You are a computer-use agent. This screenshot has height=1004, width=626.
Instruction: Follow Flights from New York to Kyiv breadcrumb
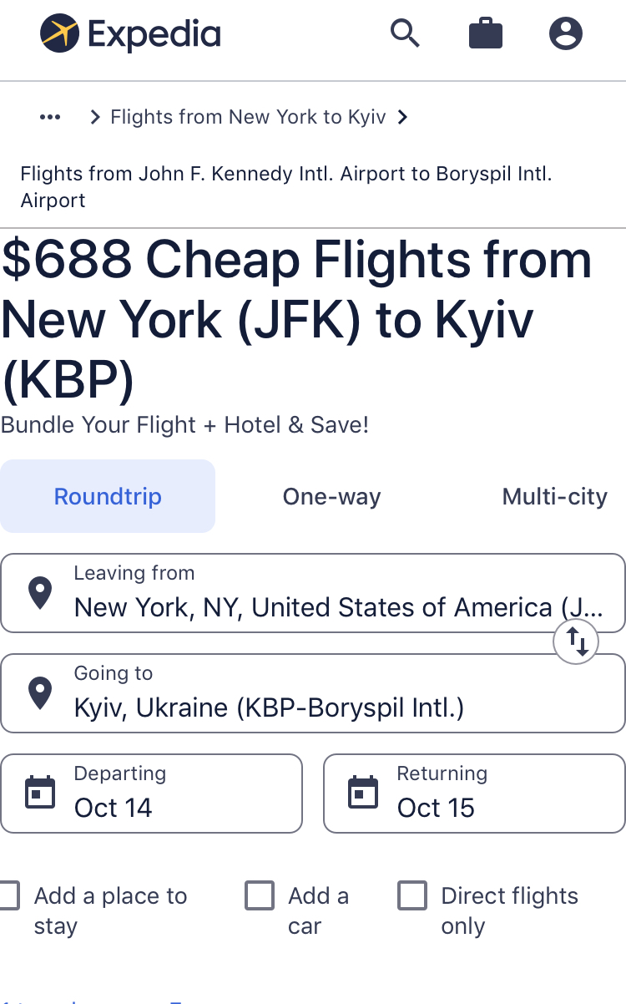tap(248, 117)
